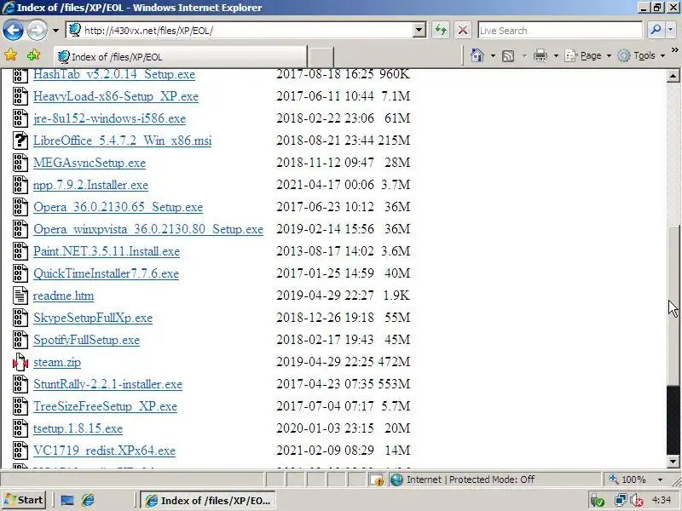Image resolution: width=682 pixels, height=511 pixels.
Task: Click the unknown-file icon beside LibreOffice msi
Action: [x=20, y=141]
